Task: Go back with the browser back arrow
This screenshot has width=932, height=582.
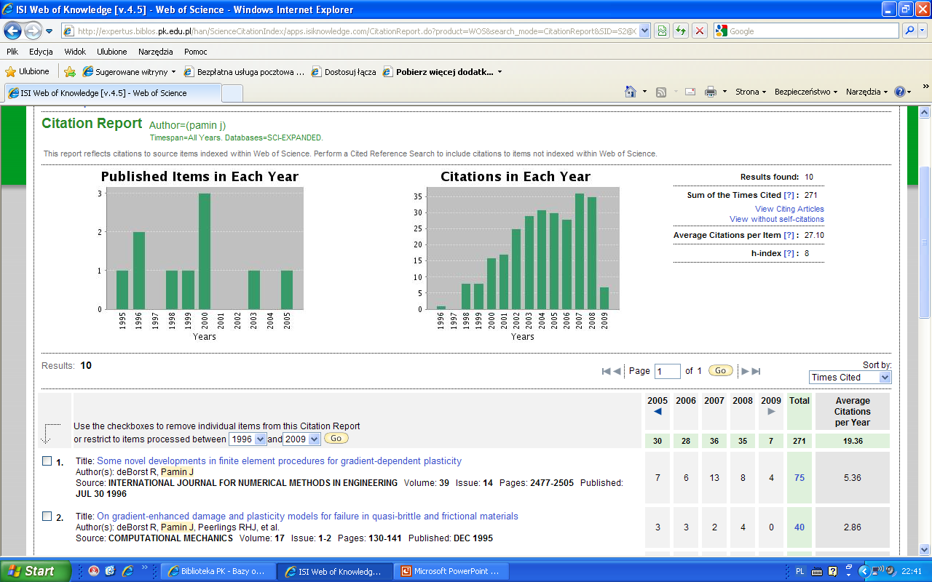Action: (13, 31)
